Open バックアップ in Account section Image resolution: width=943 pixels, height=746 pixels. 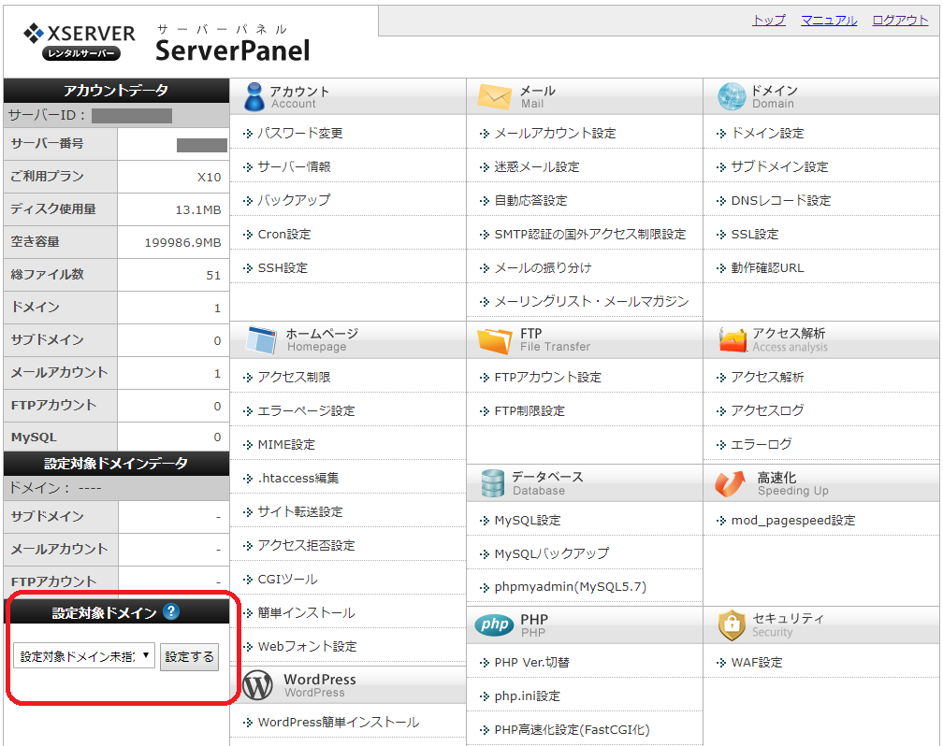[x=294, y=200]
